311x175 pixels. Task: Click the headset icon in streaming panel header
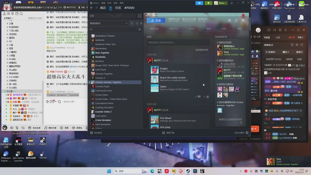point(274,30)
